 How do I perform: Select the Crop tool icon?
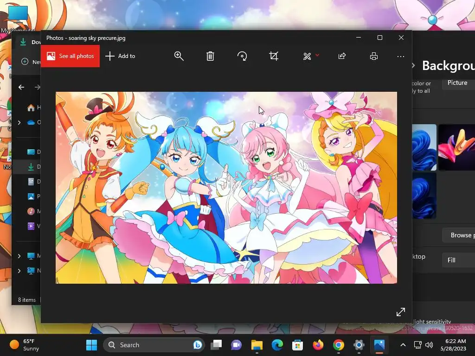click(x=274, y=56)
